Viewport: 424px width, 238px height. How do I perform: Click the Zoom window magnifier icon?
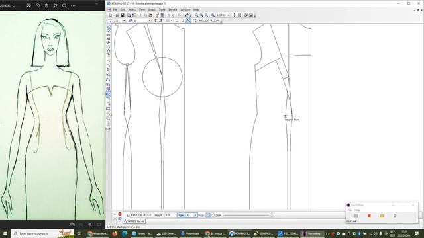tap(196, 15)
